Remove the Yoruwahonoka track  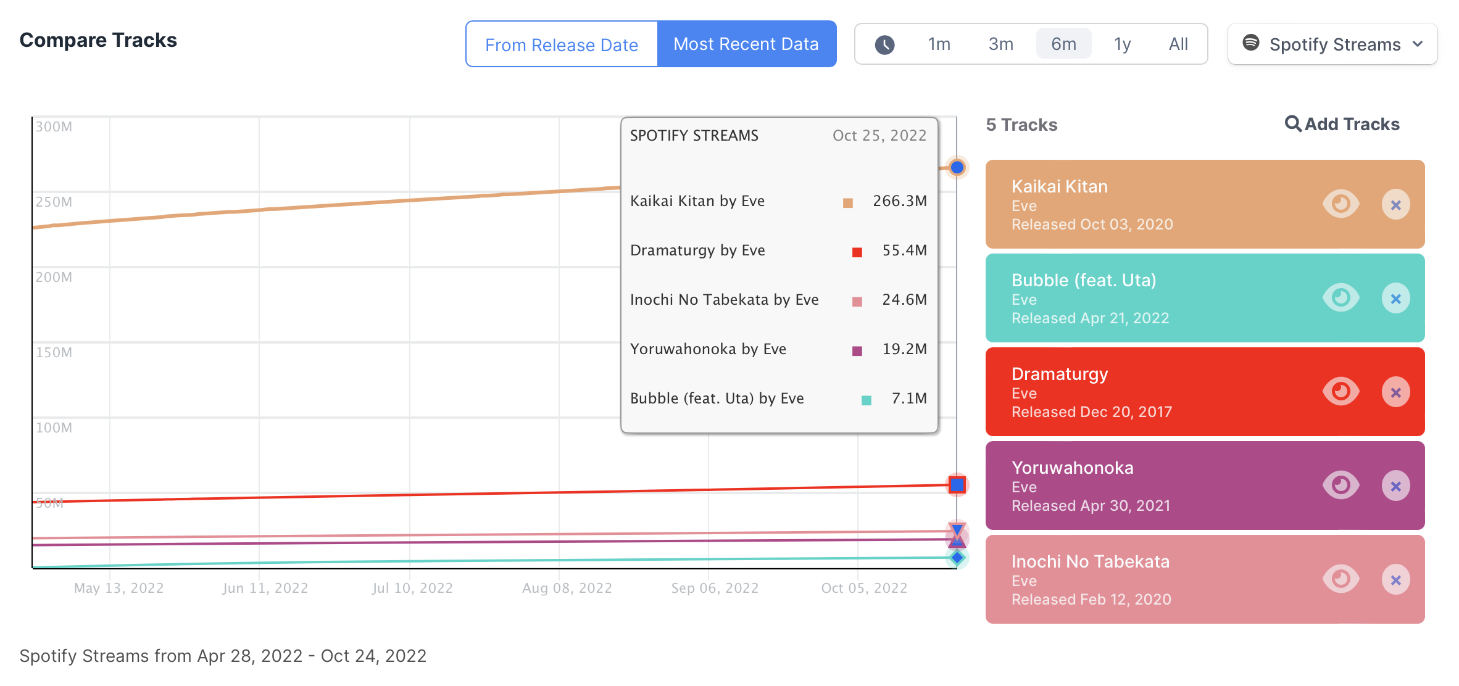point(1395,486)
